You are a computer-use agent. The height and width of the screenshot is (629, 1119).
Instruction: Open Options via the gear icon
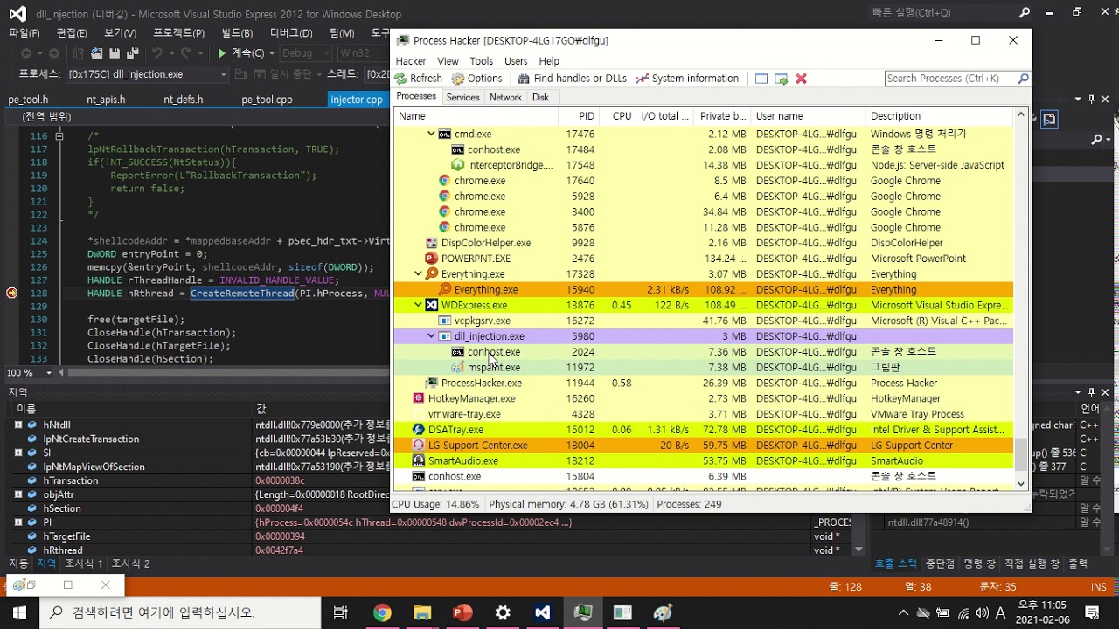click(x=458, y=79)
